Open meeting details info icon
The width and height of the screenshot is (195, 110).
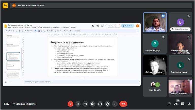coord(169,104)
